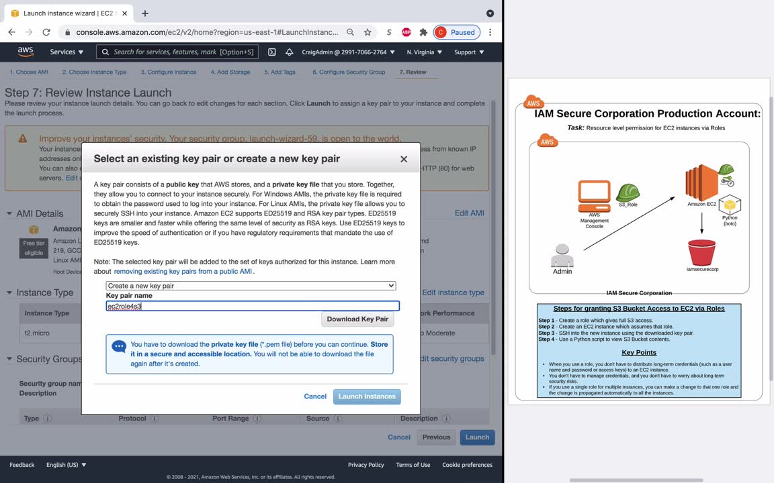Open a new browser tab with plus icon
774x483 pixels.
[x=144, y=13]
